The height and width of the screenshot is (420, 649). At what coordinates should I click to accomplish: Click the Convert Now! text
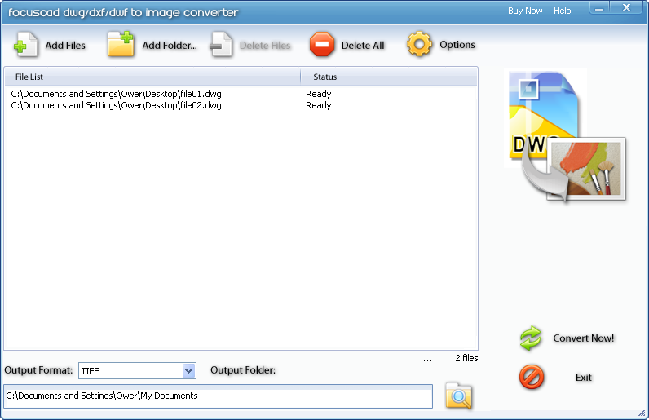(584, 338)
